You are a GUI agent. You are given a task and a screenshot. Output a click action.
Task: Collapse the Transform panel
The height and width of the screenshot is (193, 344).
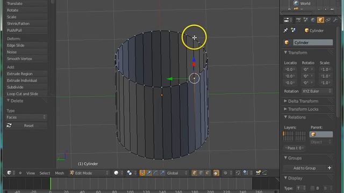[285, 53]
